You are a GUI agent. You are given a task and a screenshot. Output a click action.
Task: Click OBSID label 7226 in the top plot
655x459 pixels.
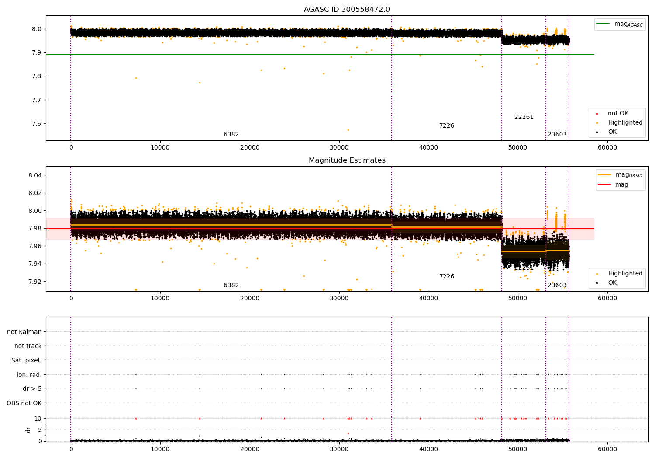[446, 126]
